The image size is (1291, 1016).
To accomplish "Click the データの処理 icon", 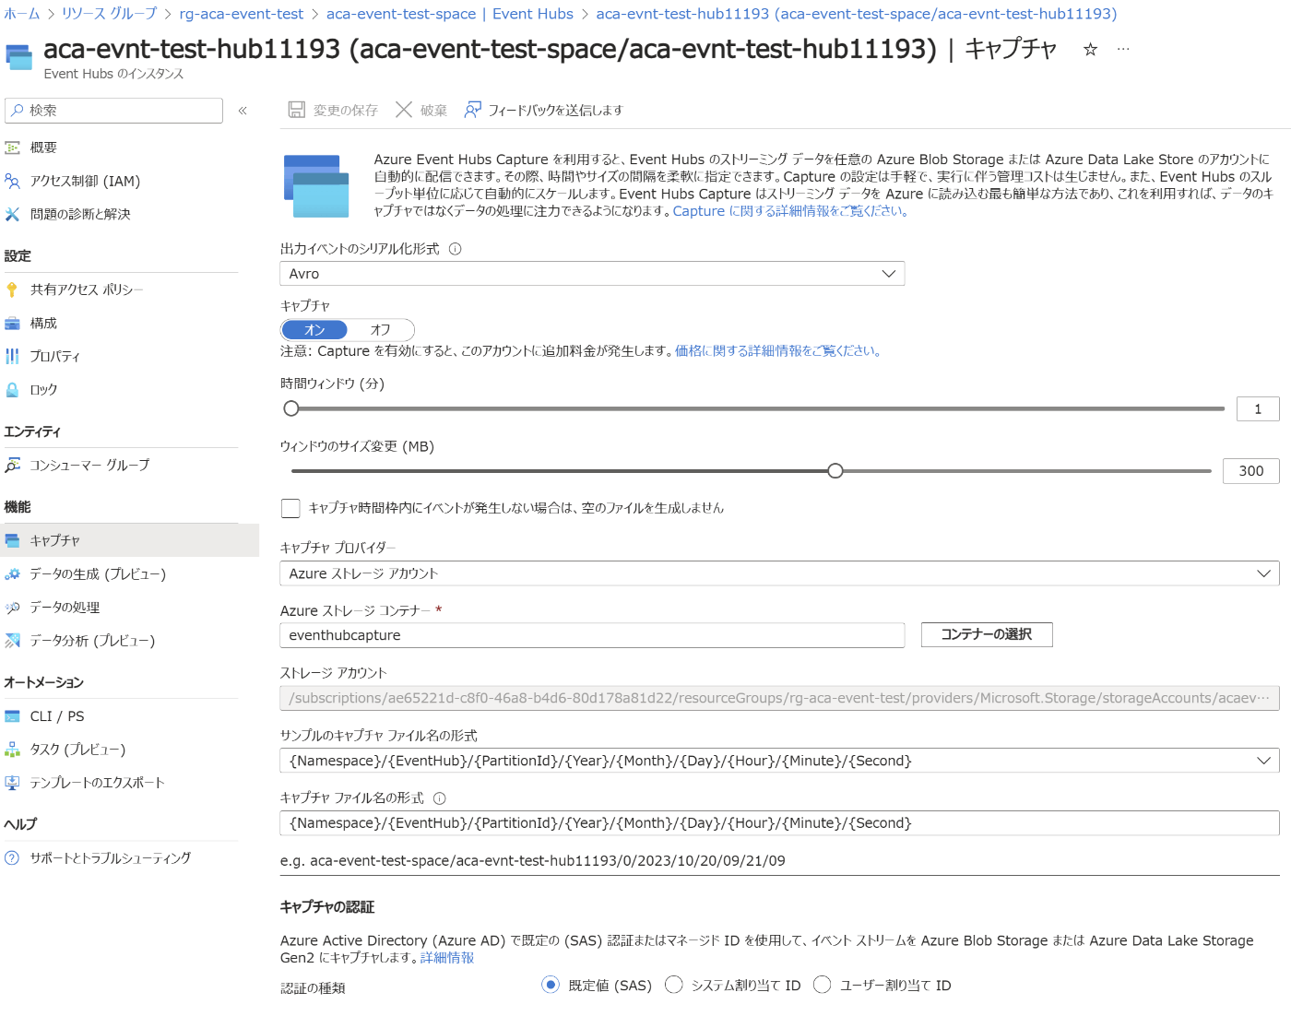I will [x=12, y=607].
